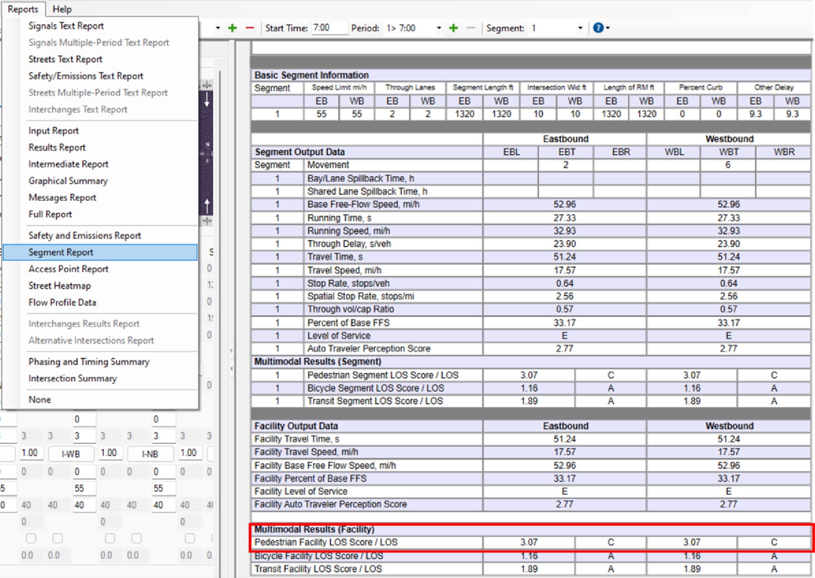The width and height of the screenshot is (815, 578).
Task: Click the EBT column header
Action: 566,152
